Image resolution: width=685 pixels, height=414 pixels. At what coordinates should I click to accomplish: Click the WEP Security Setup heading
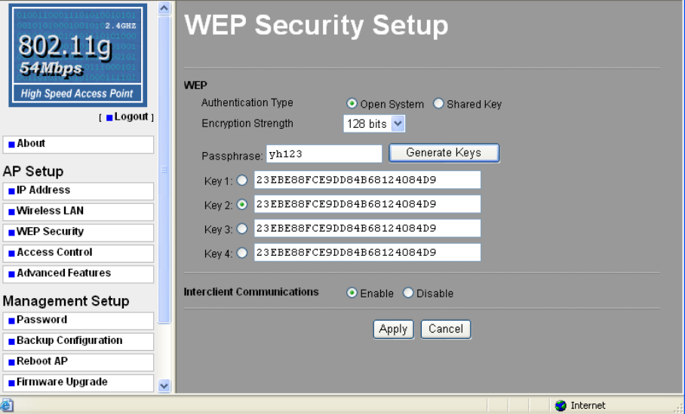(316, 26)
